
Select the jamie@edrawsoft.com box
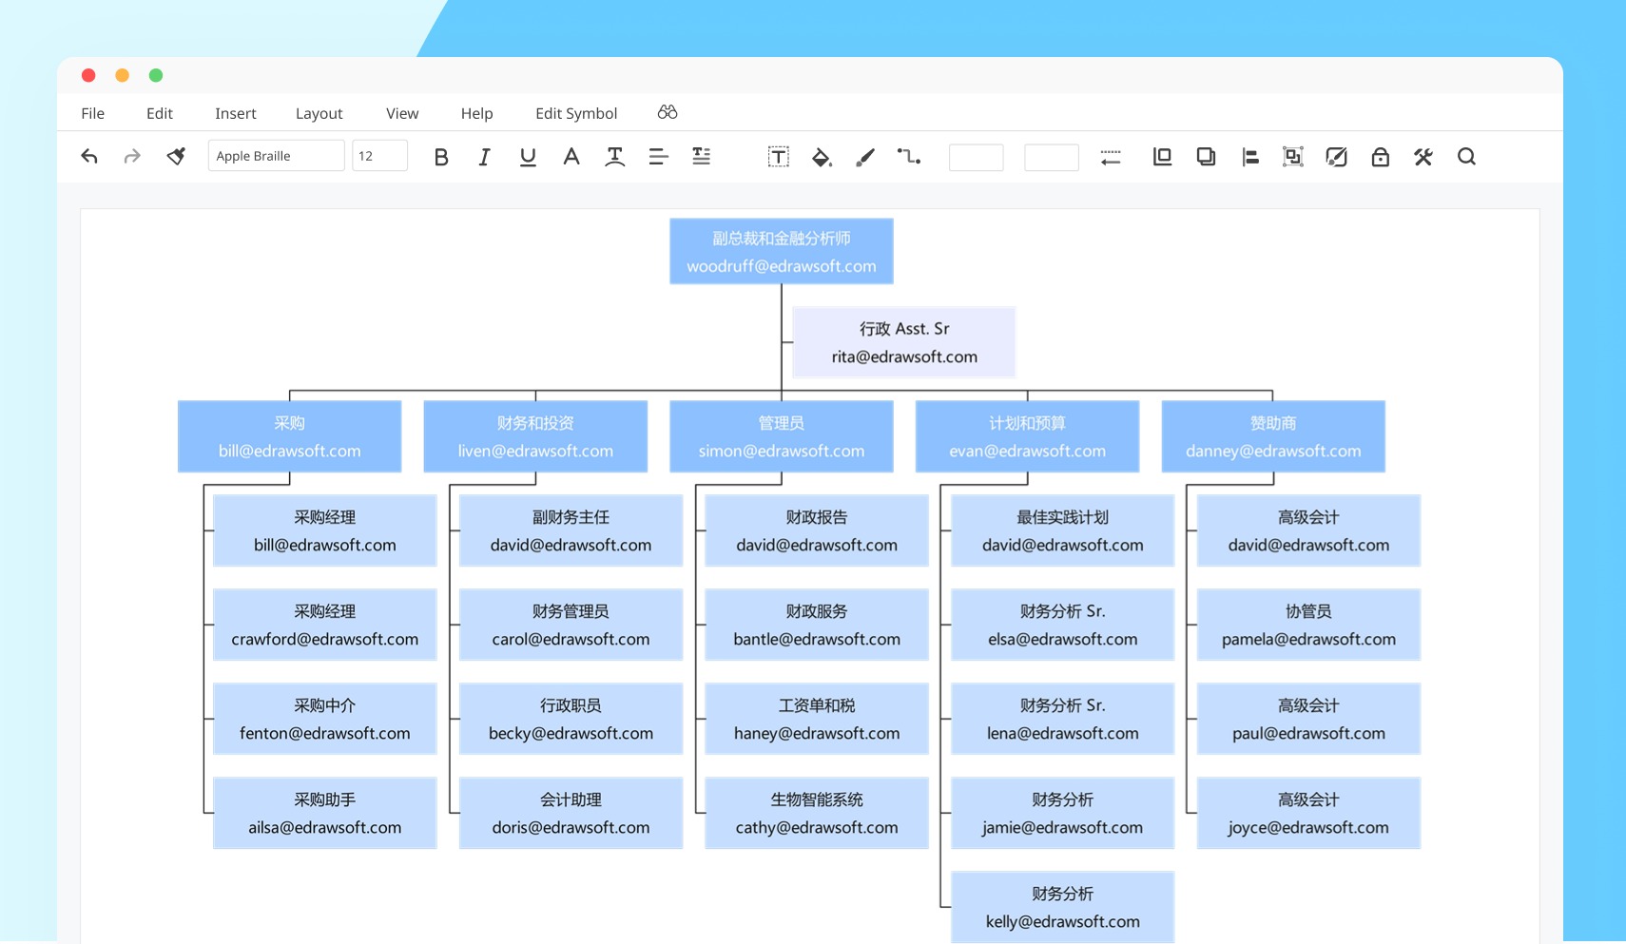pyautogui.click(x=1063, y=813)
